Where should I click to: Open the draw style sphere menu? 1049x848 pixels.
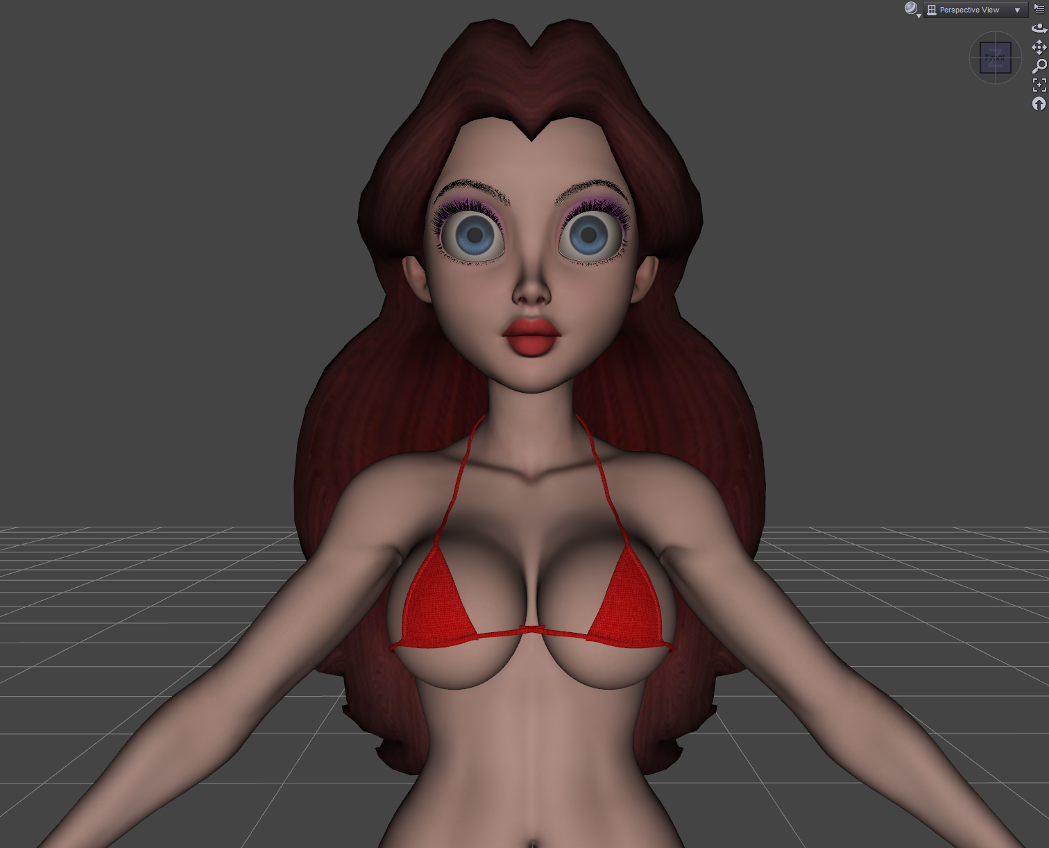[x=912, y=9]
